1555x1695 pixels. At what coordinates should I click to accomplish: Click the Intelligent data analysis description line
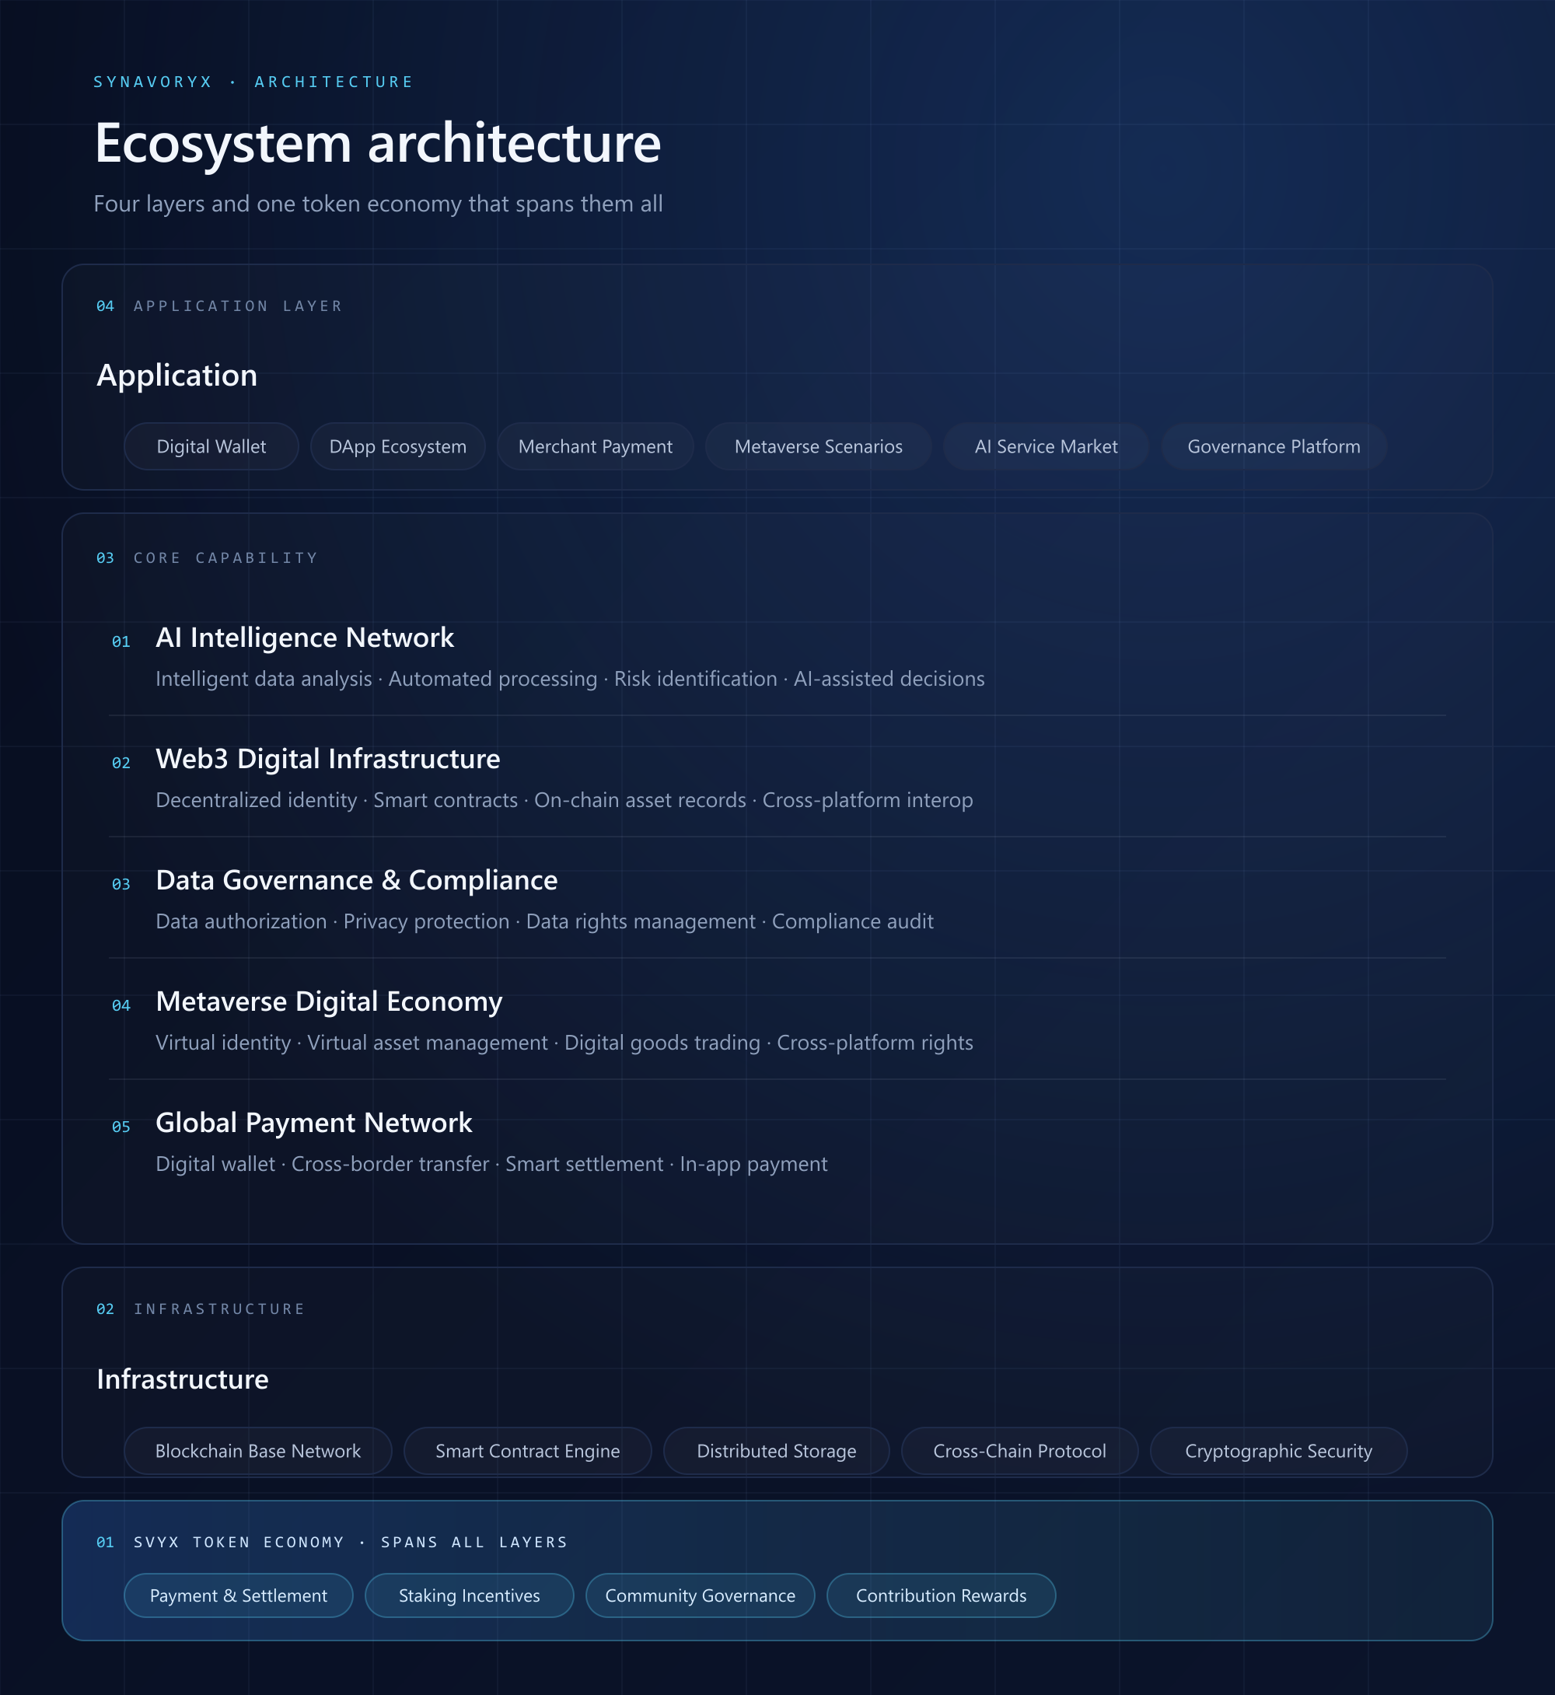[570, 680]
